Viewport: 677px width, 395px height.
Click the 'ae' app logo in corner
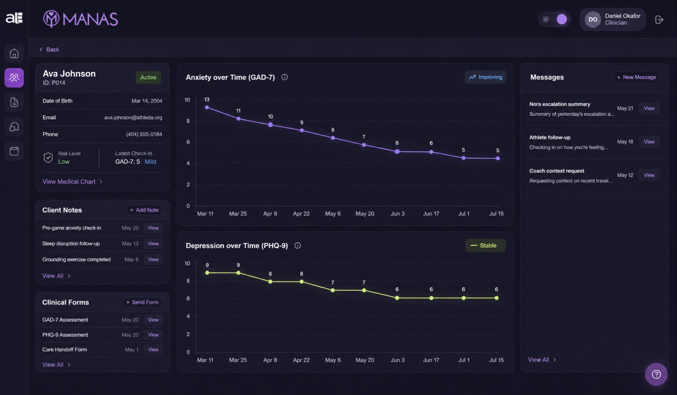click(x=14, y=18)
